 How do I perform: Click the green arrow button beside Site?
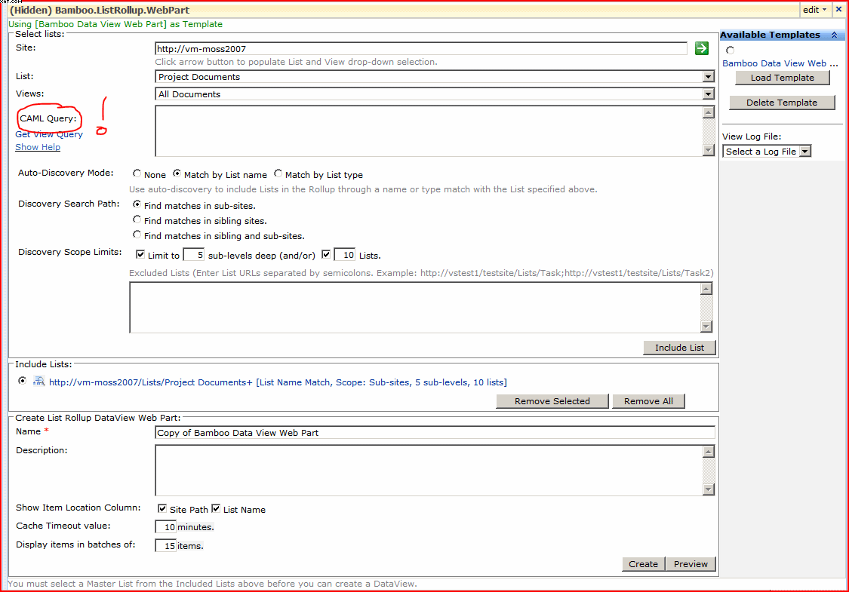(702, 48)
